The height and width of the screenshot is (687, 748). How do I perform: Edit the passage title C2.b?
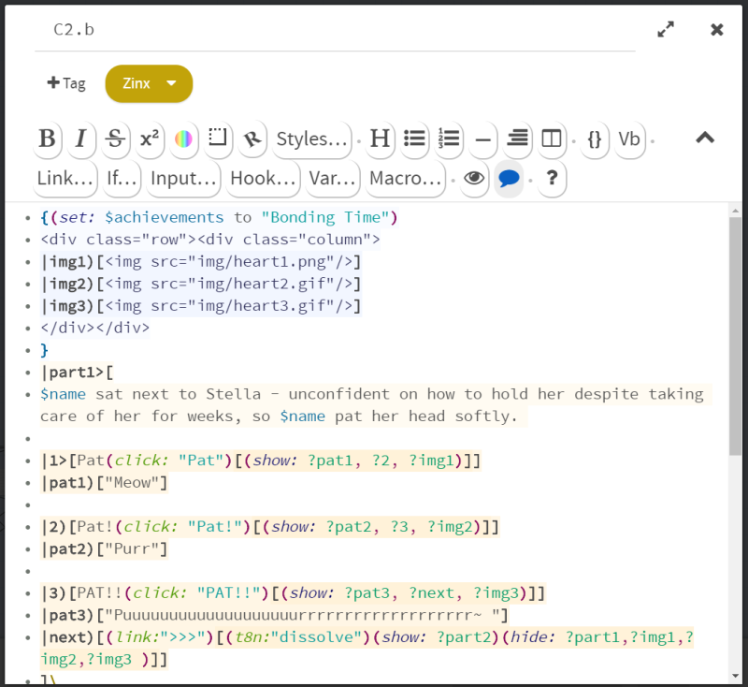[335, 30]
